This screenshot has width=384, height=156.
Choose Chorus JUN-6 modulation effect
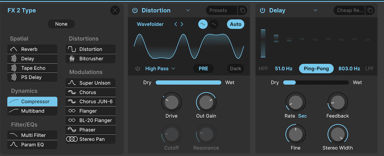click(90, 102)
